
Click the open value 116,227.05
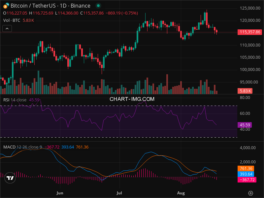(x=17, y=13)
